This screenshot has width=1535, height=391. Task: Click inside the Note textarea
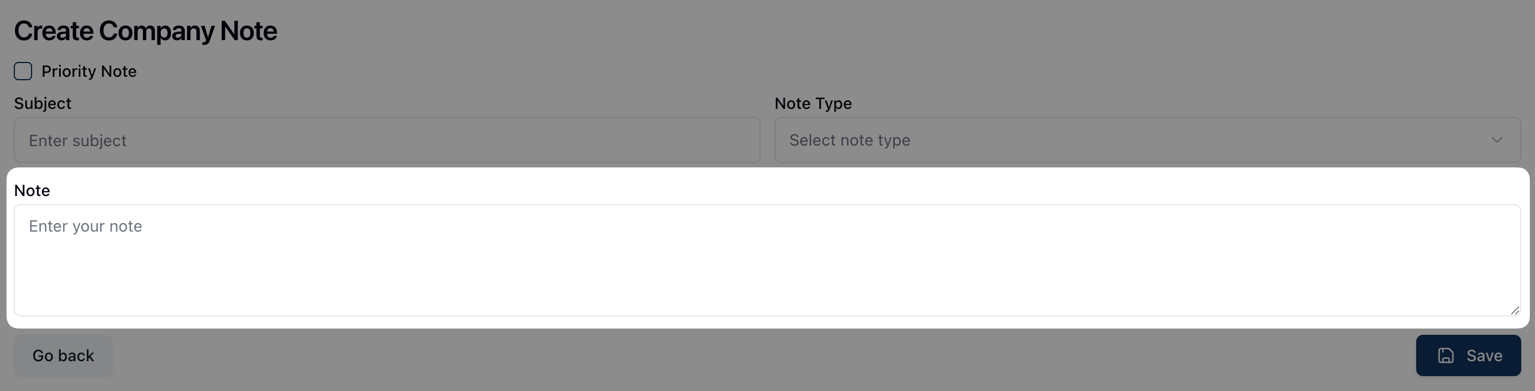click(766, 260)
